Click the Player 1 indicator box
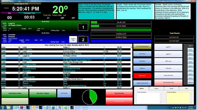197x110 pixels. pyautogui.click(x=83, y=27)
